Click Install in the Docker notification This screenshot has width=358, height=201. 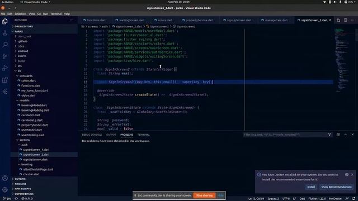[311, 187]
